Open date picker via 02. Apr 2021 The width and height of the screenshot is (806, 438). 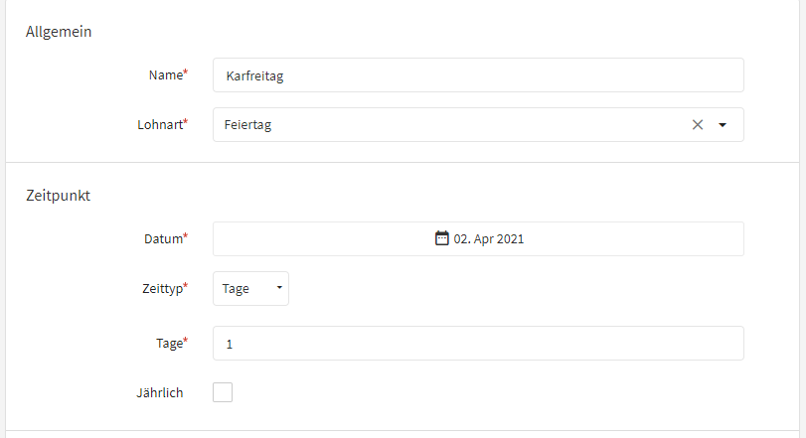488,238
